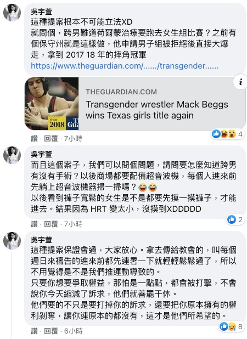Like the first comment with 讚
The height and width of the screenshot is (339, 247).
coord(34,138)
